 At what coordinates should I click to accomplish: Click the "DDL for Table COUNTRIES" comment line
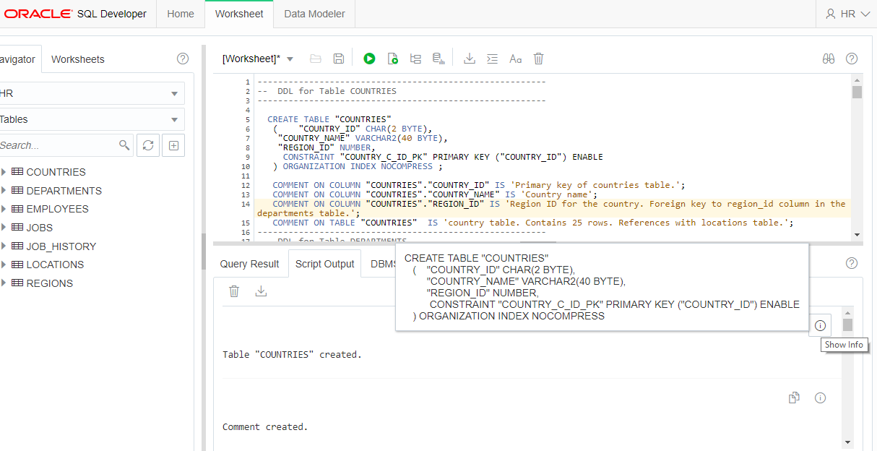click(x=327, y=92)
